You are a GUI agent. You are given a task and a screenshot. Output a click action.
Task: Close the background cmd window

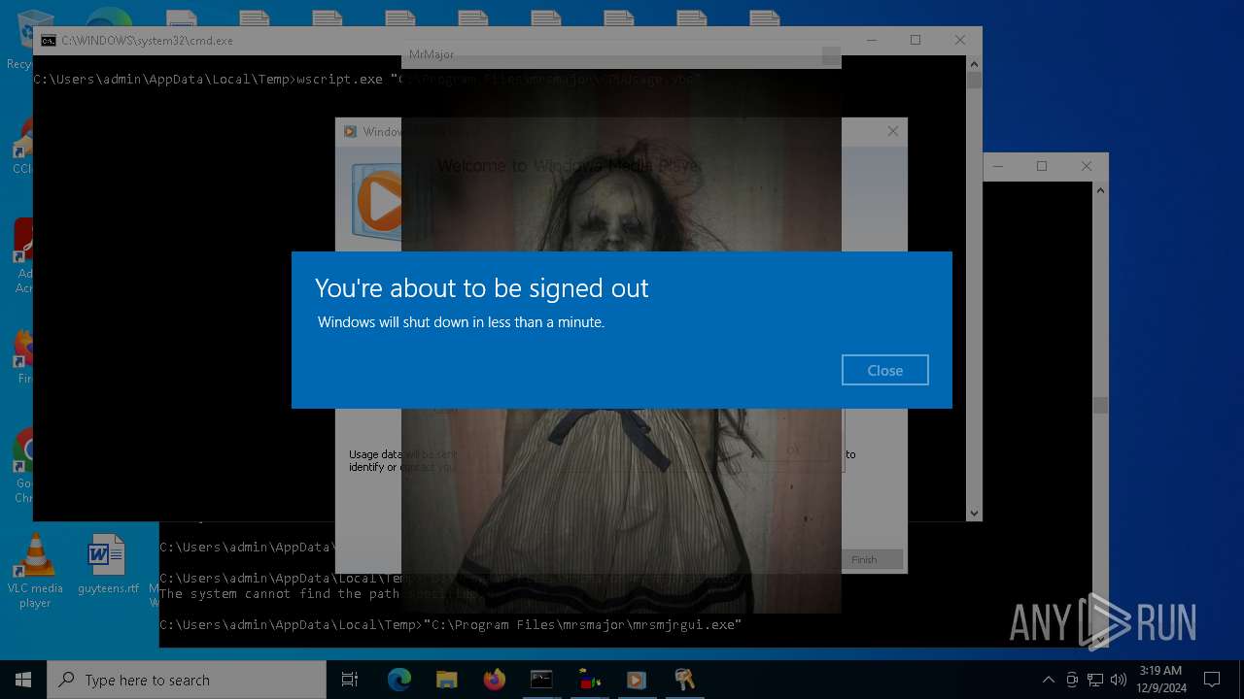1087,166
